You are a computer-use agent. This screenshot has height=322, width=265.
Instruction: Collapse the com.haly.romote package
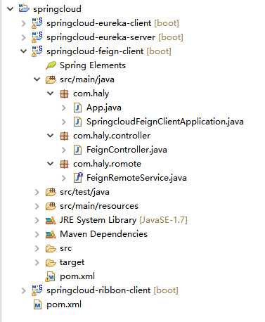[x=51, y=163]
